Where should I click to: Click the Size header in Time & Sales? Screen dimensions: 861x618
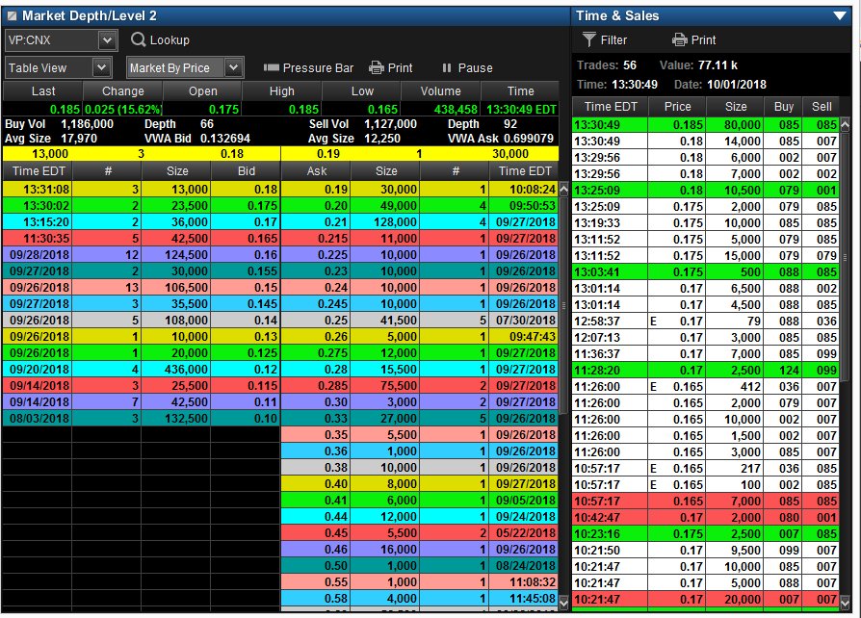735,107
